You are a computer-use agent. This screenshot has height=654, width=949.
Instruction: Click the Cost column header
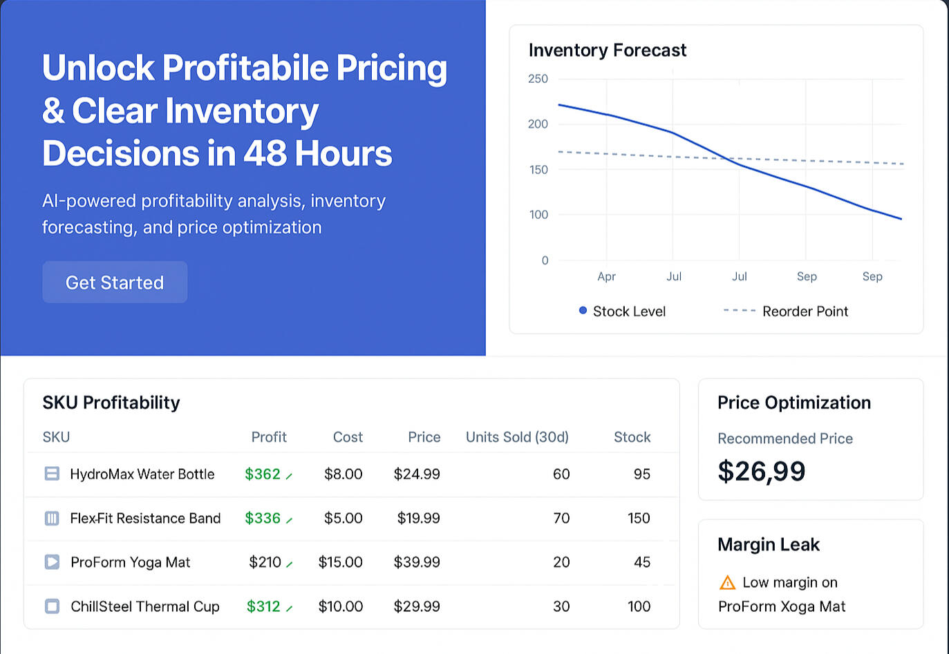(348, 437)
